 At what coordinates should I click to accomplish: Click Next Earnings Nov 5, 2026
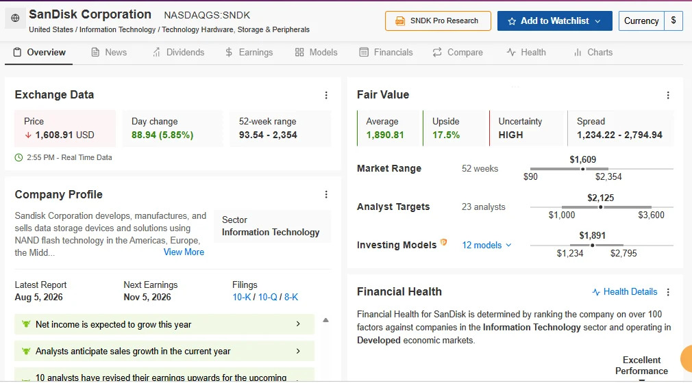pos(151,291)
